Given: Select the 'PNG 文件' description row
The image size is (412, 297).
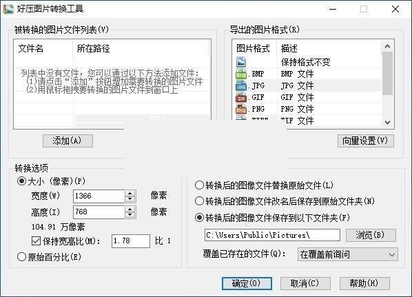Looking at the screenshot, I should click(297, 109).
